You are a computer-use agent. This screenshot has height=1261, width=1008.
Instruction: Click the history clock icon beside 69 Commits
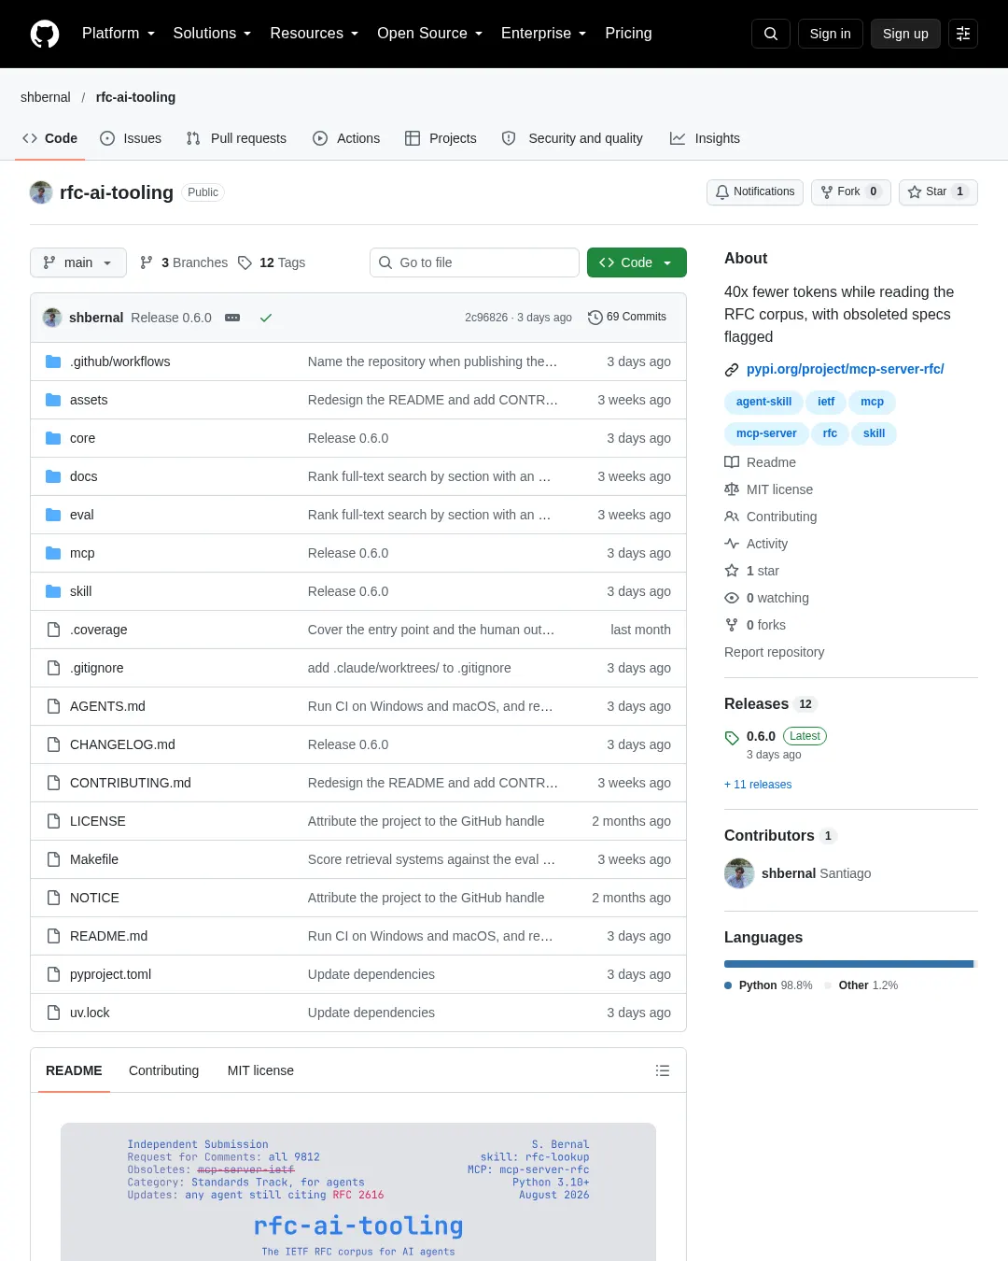[595, 318]
